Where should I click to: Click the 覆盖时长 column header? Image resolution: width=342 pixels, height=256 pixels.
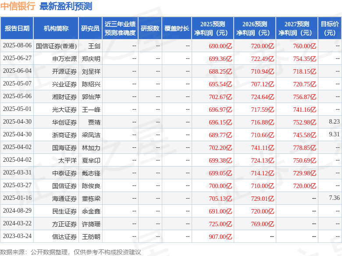pyautogui.click(x=177, y=28)
